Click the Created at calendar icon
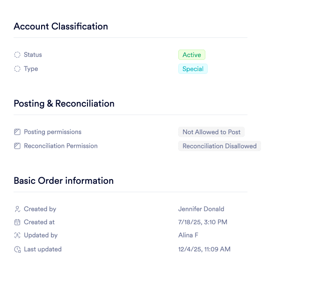334x289 pixels. (17, 222)
